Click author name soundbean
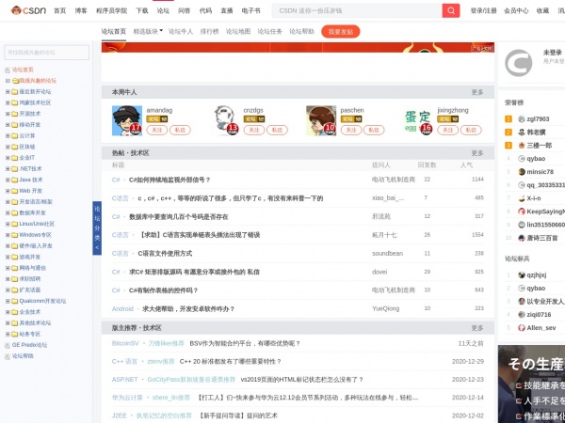 point(387,254)
